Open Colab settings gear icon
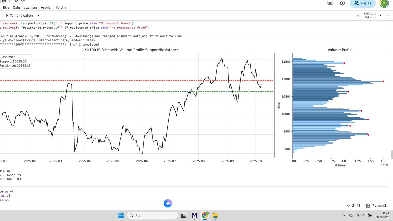The height and width of the screenshot is (221, 393). [x=342, y=3]
